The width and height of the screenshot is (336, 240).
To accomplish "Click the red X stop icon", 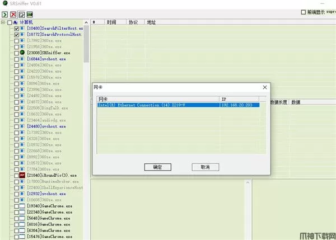I will 13,13.
